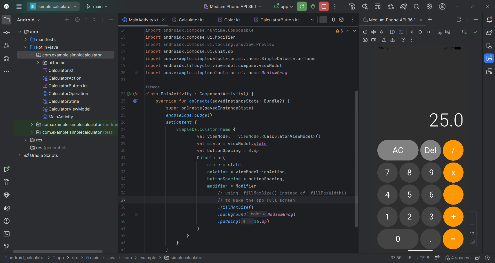
Task: Switch the editor to split view mode
Action: 332,19
